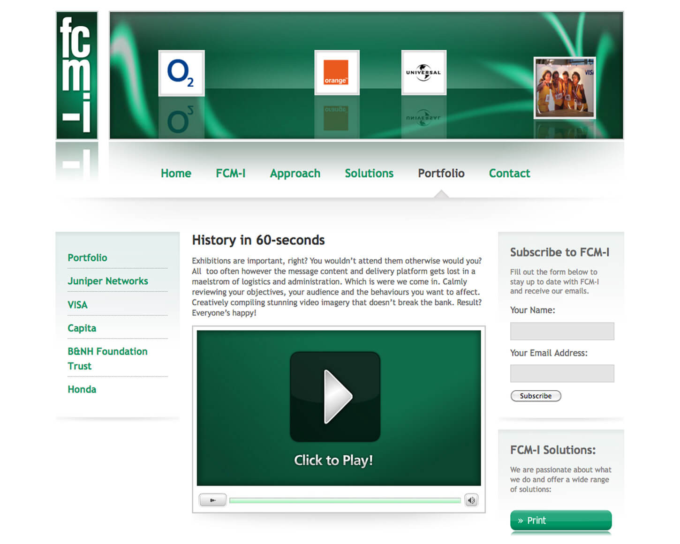Screen dimensions: 680x544
Task: Click the green Print button
Action: point(561,520)
